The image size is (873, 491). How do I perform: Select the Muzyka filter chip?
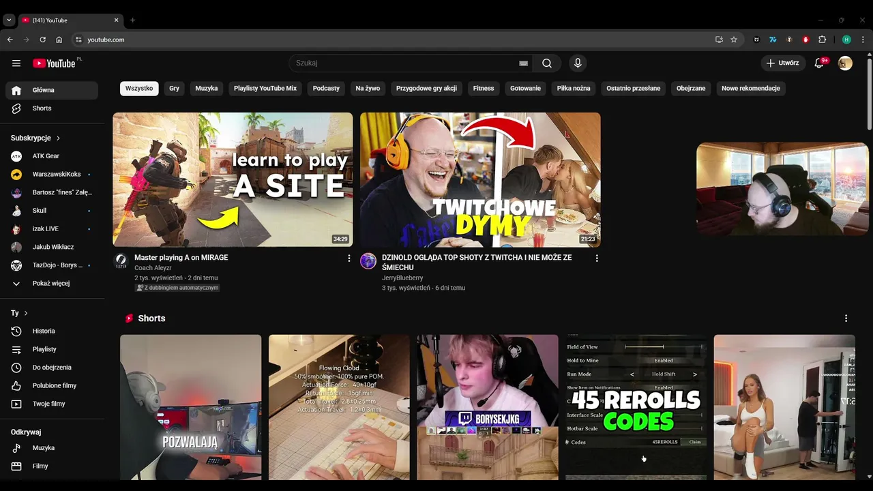click(x=207, y=88)
